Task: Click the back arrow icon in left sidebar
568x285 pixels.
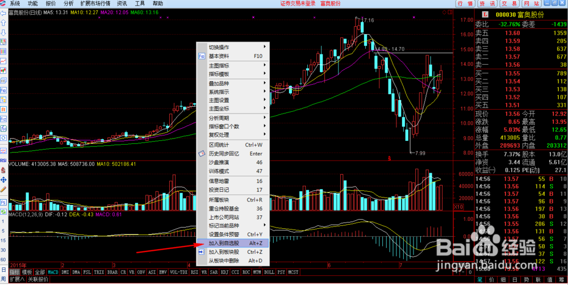Action: 3,14
